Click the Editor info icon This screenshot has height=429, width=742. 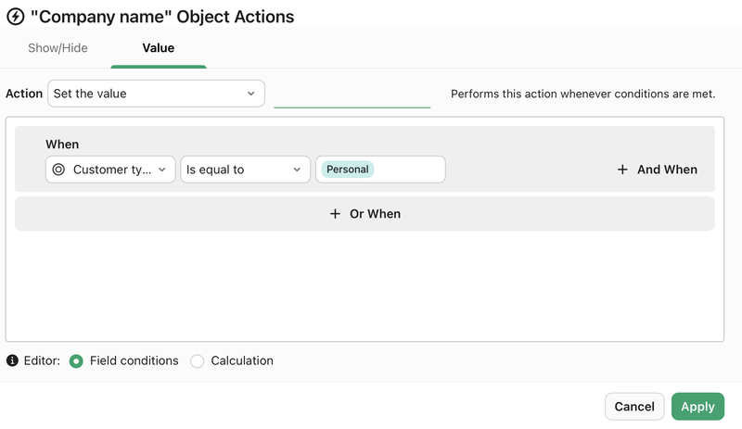(x=12, y=360)
